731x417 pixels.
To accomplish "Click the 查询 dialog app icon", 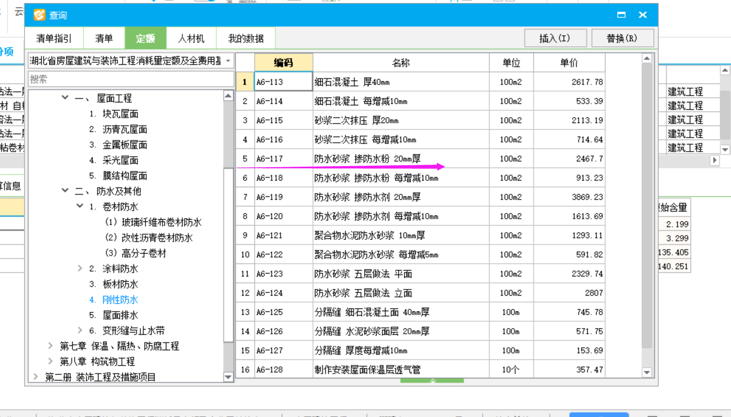I will coord(39,15).
